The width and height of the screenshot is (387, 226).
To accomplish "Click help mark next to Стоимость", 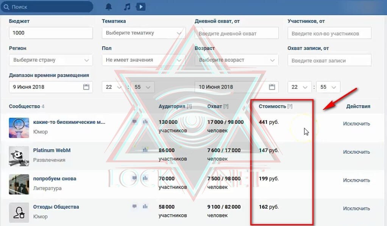I will (290, 106).
